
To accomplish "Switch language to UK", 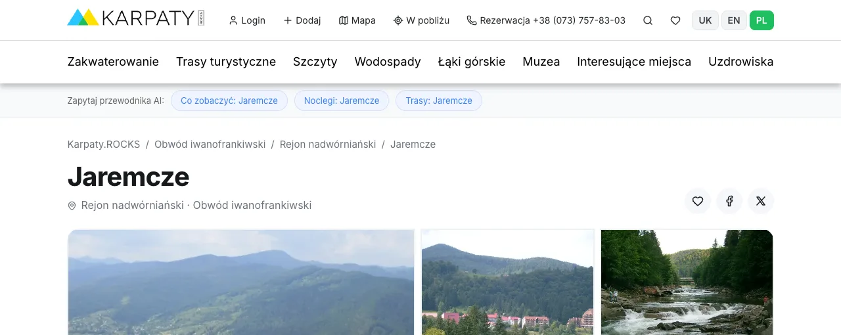I will [x=705, y=20].
